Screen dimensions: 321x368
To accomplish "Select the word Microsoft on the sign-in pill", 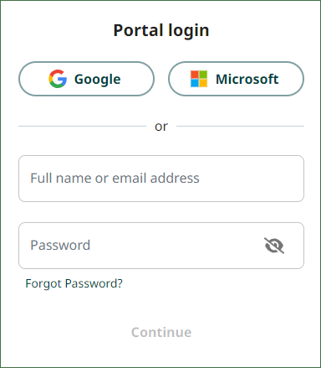I will tap(247, 79).
